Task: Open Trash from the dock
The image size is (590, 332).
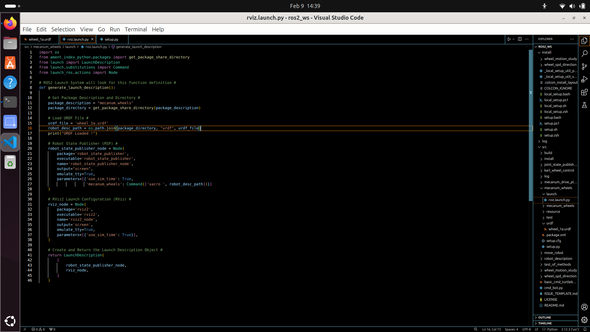Action: (10, 162)
